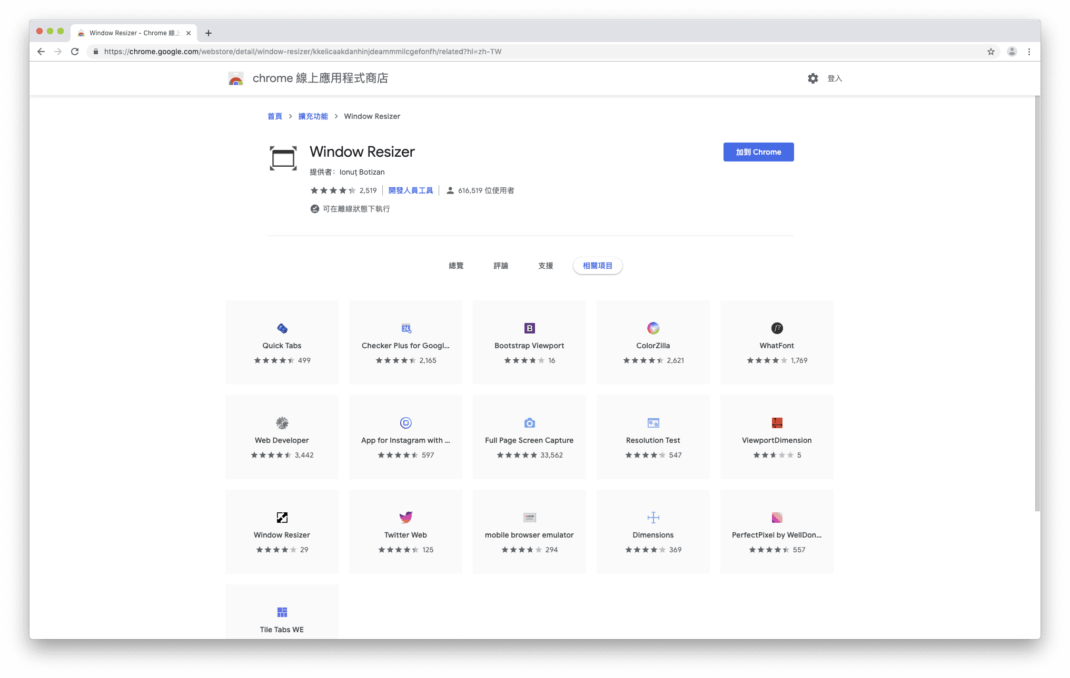The width and height of the screenshot is (1070, 678).
Task: Open the WhatFont extension icon
Action: (x=777, y=328)
